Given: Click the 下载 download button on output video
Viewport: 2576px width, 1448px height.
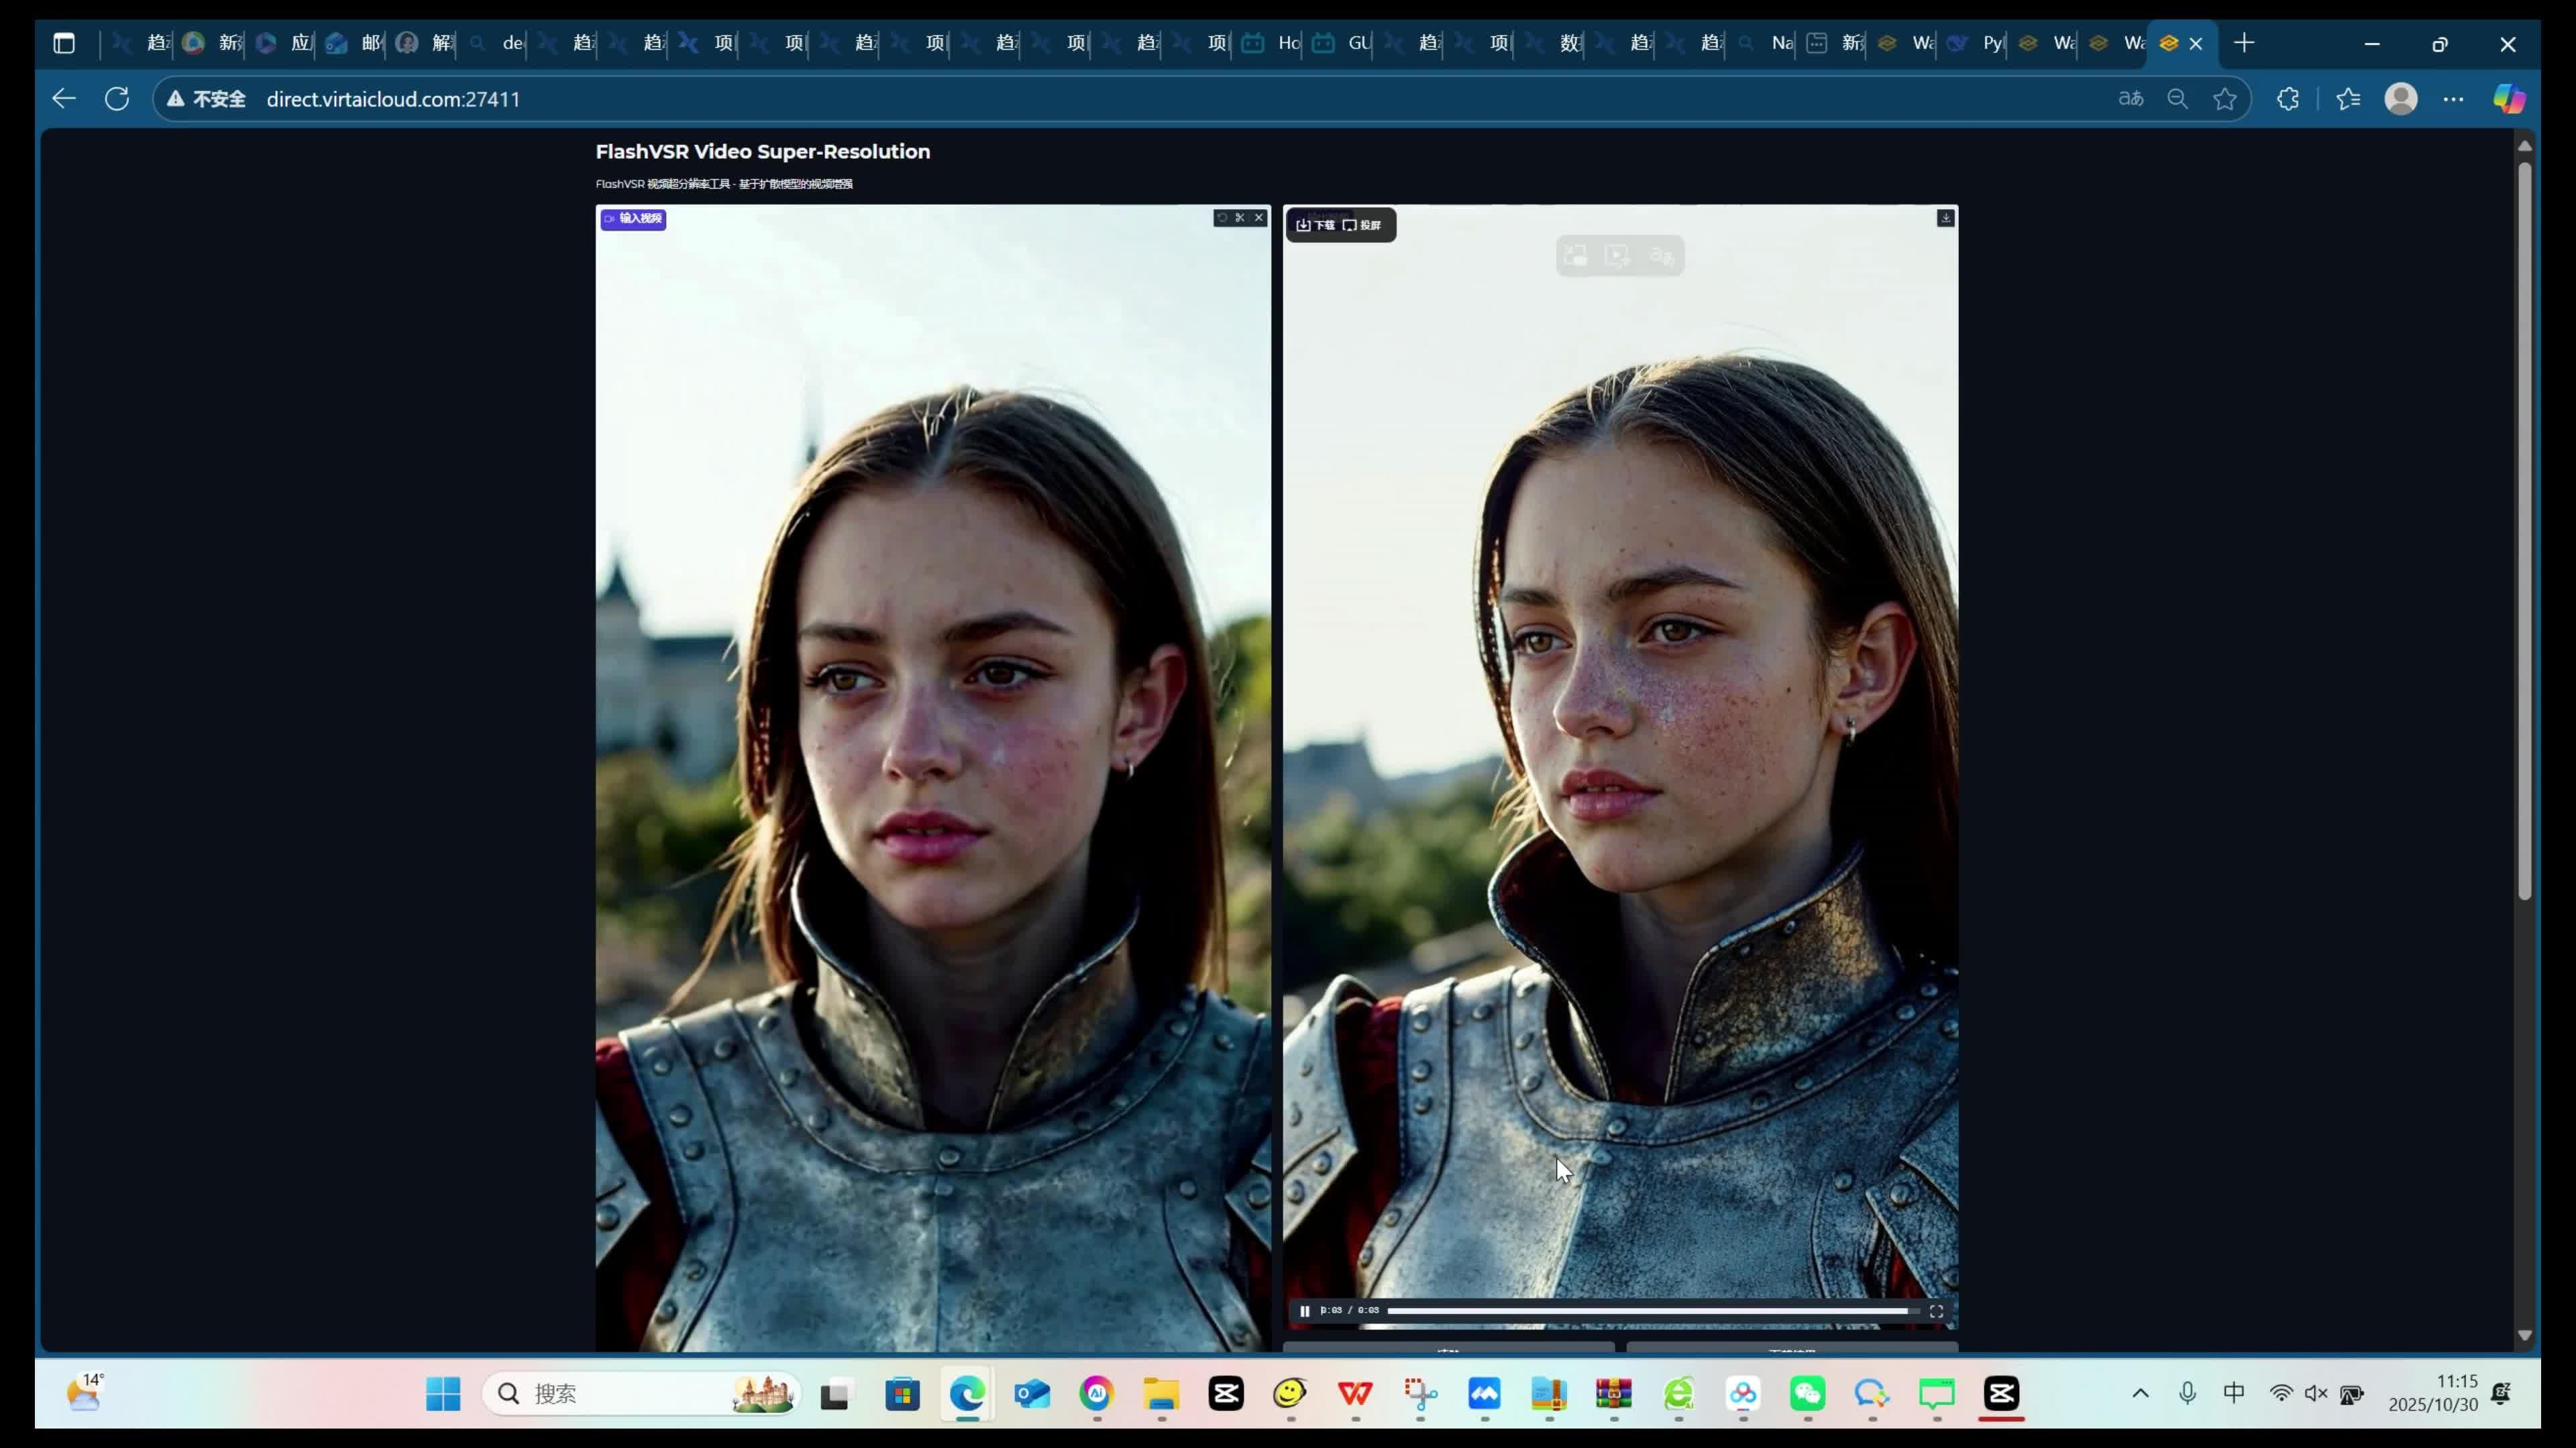Looking at the screenshot, I should pos(1315,225).
